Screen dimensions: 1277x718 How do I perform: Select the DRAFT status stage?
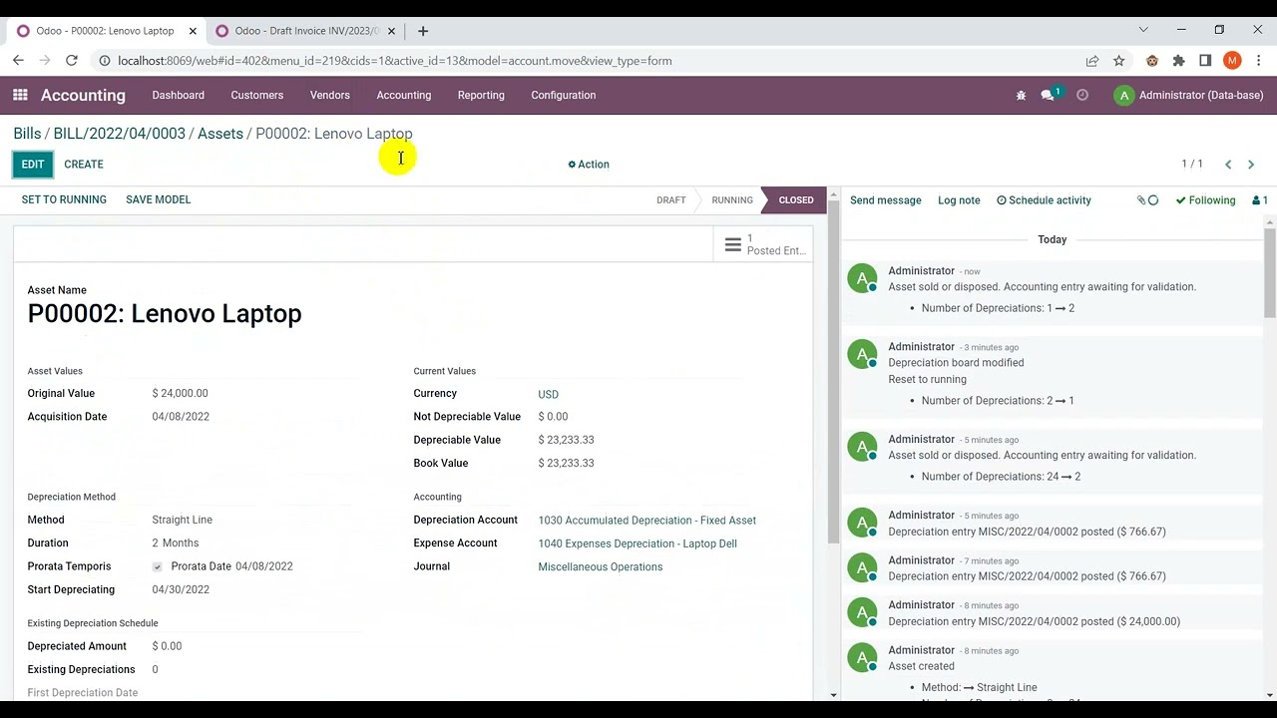[671, 200]
